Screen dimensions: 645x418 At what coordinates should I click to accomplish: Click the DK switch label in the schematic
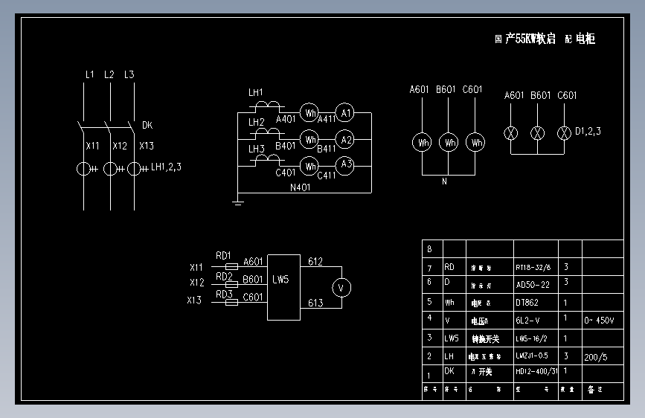coord(147,125)
